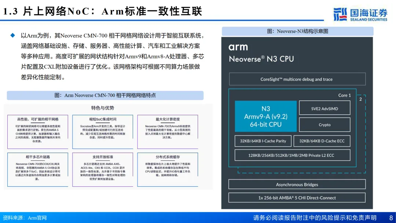Click '32KB/64KB D-Cache ECC' box
The image size is (396, 223).
[x=322, y=141]
